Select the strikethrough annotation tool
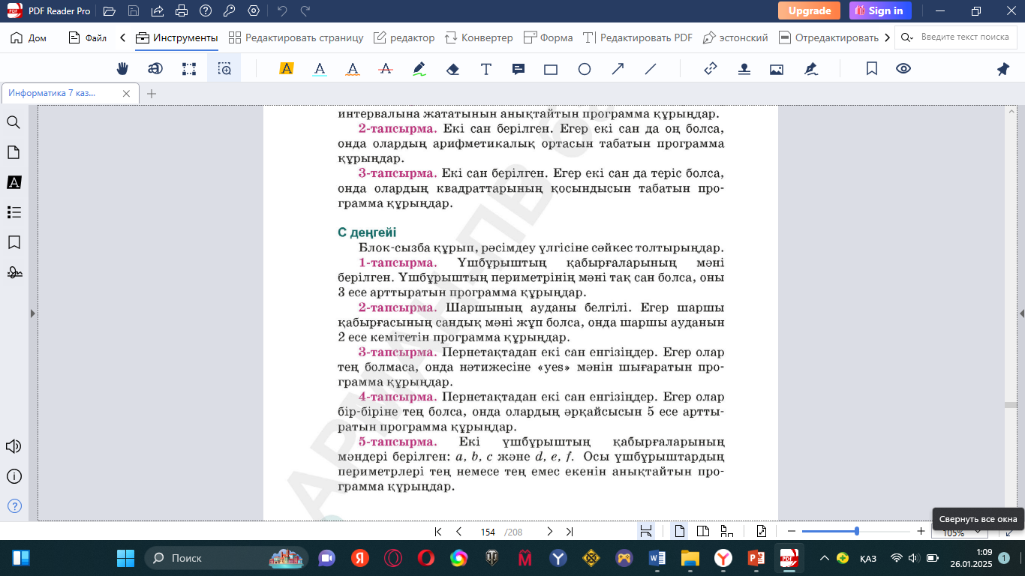Screen dimensions: 1025x576 (386, 69)
